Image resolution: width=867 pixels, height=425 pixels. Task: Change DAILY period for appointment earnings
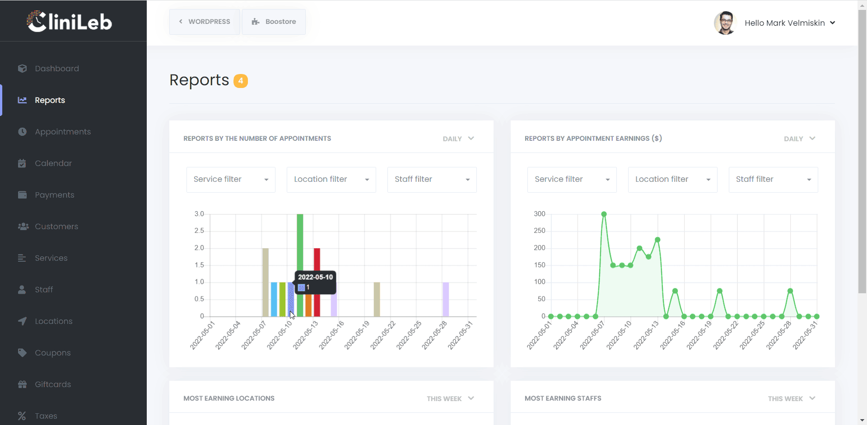click(x=799, y=139)
